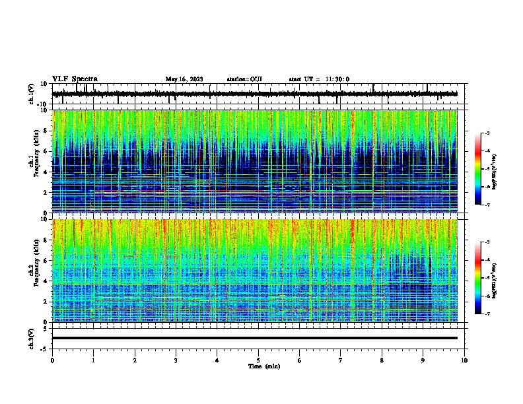Image resolution: width=523 pixels, height=404 pixels.
Task: Click the "ch.3(V)" axis label
Action: pyautogui.click(x=32, y=339)
